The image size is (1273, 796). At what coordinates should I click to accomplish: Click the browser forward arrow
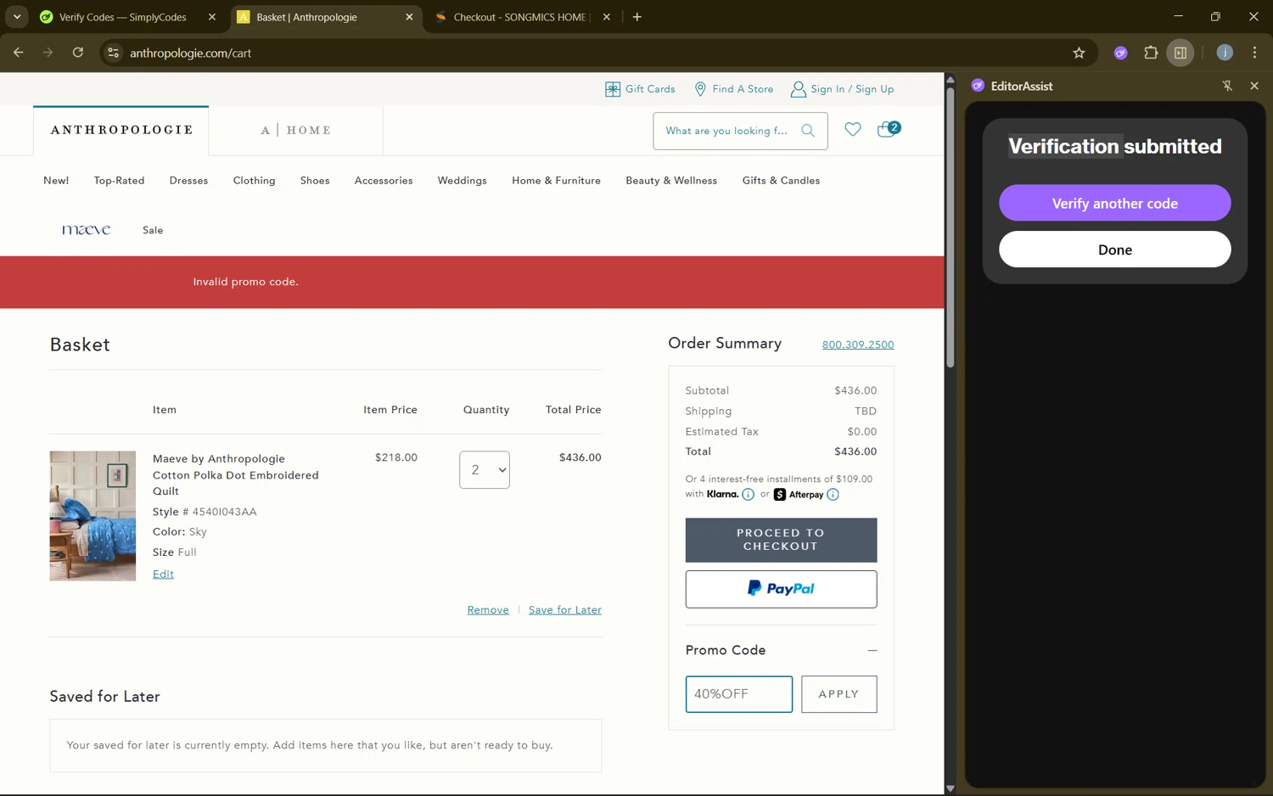[x=48, y=53]
